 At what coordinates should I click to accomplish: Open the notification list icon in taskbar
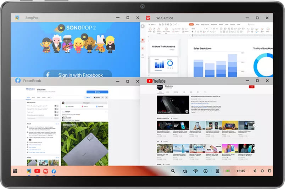pyautogui.click(x=218, y=171)
